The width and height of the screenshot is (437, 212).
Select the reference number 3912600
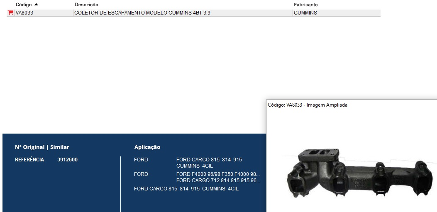(67, 160)
